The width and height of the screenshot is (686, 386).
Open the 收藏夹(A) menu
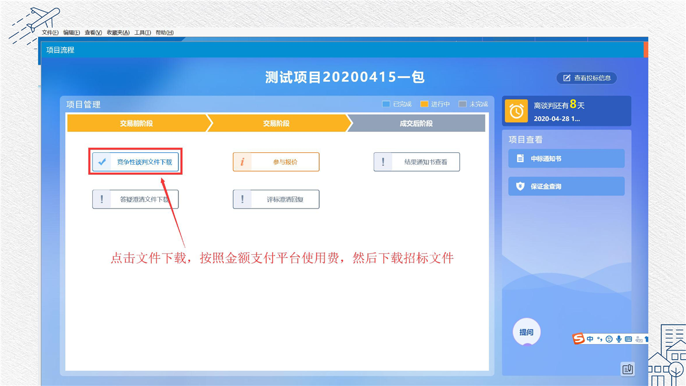click(118, 33)
